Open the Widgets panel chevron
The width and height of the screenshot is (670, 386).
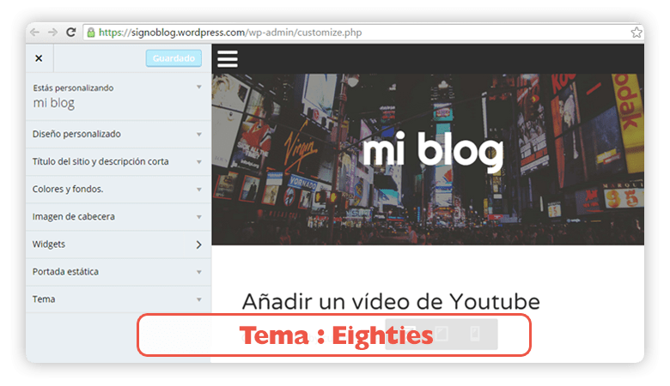point(198,244)
